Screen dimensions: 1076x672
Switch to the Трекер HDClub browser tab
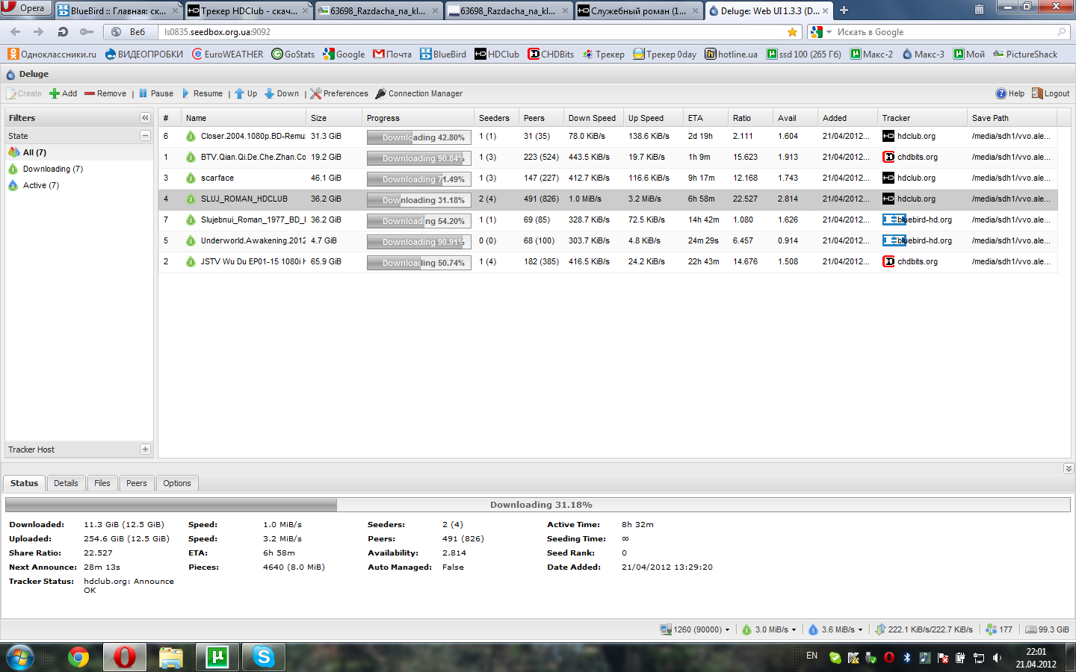click(x=248, y=10)
